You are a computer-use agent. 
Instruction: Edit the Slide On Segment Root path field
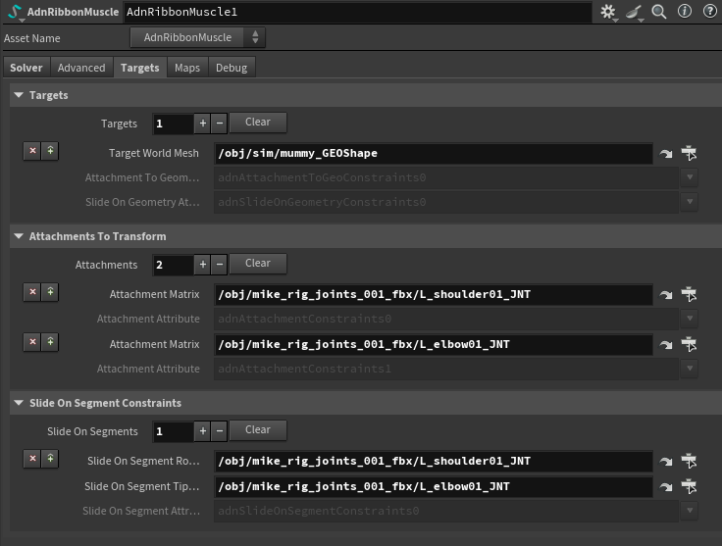coord(434,461)
